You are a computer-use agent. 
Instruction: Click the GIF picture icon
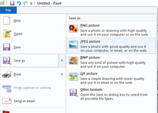click(73, 77)
